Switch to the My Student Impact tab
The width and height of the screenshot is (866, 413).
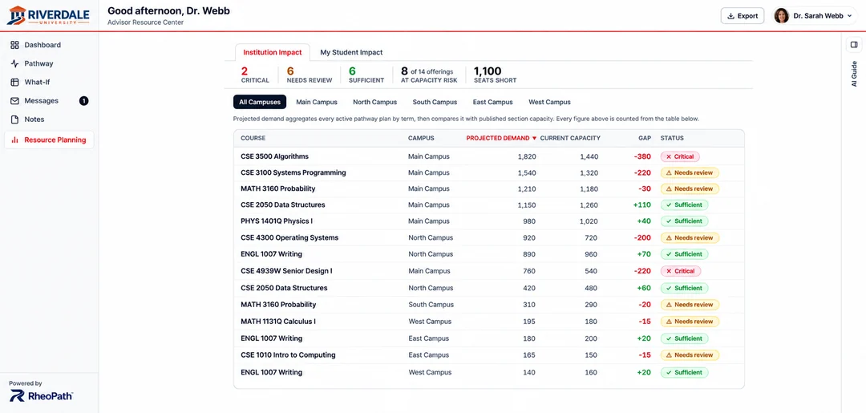[351, 52]
